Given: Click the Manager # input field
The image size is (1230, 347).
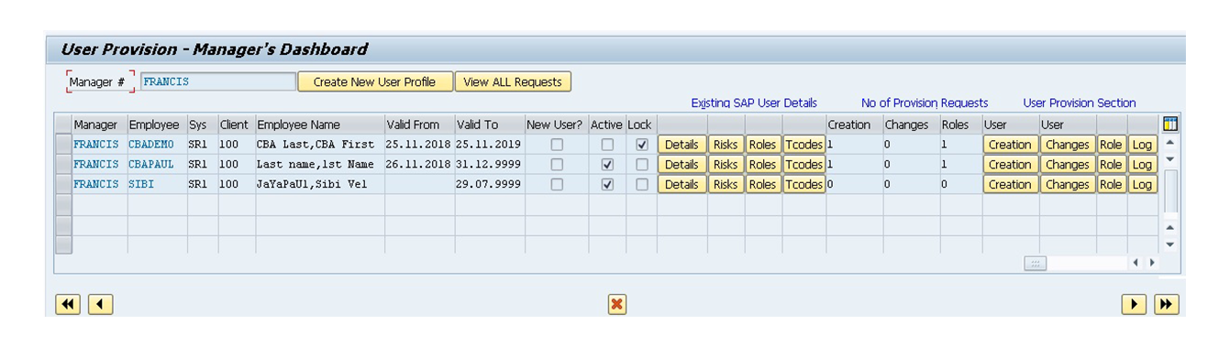Looking at the screenshot, I should coord(217,81).
